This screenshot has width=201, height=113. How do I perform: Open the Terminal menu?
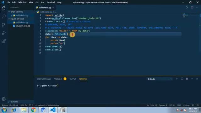51,2
